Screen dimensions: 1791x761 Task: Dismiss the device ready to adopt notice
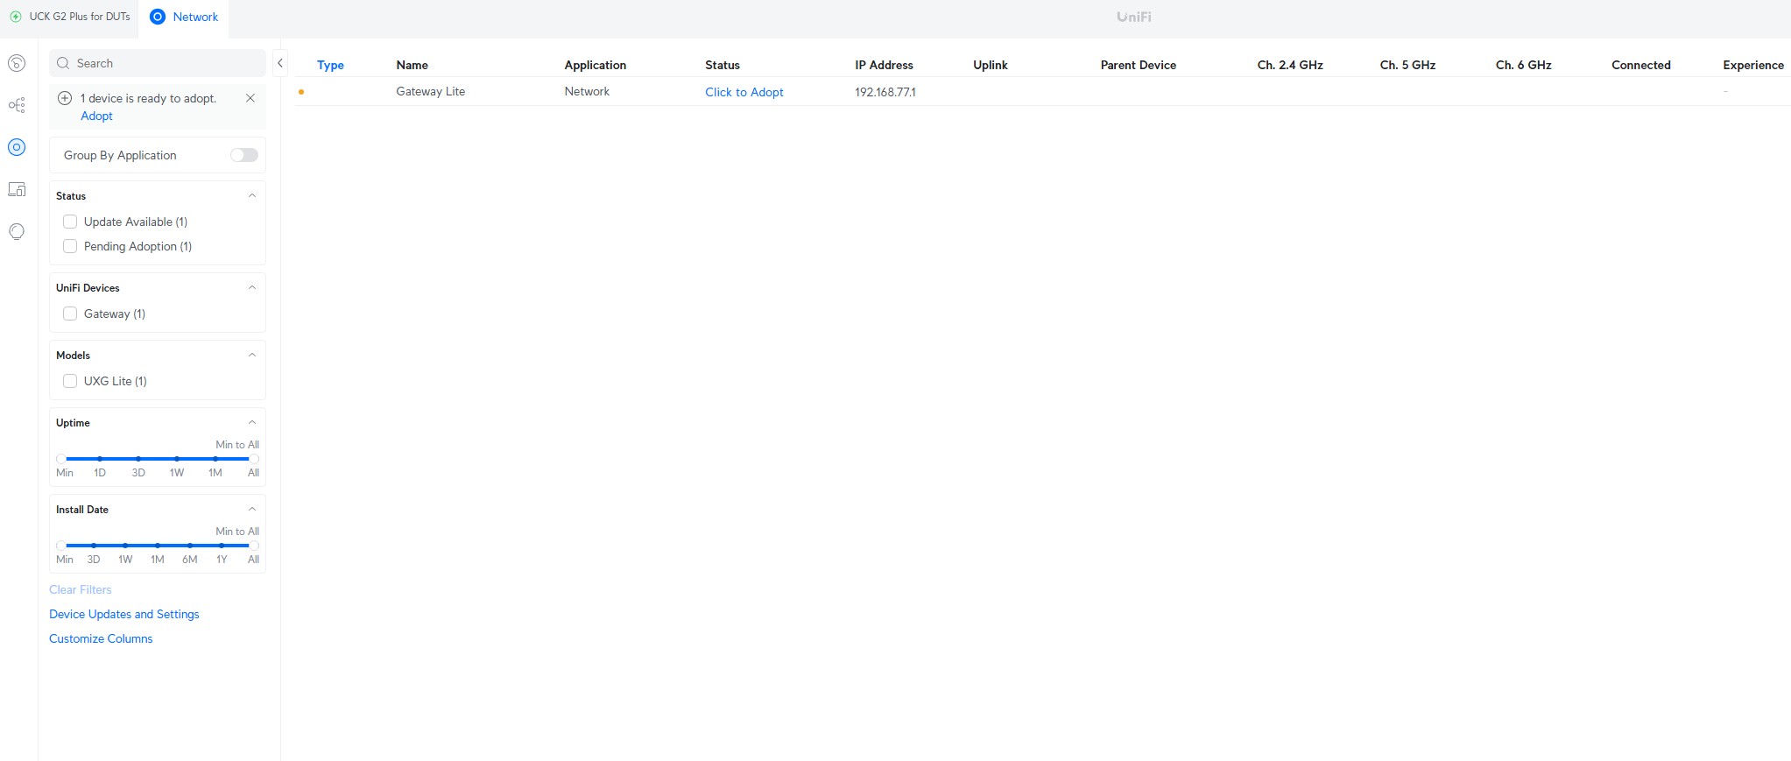point(250,98)
